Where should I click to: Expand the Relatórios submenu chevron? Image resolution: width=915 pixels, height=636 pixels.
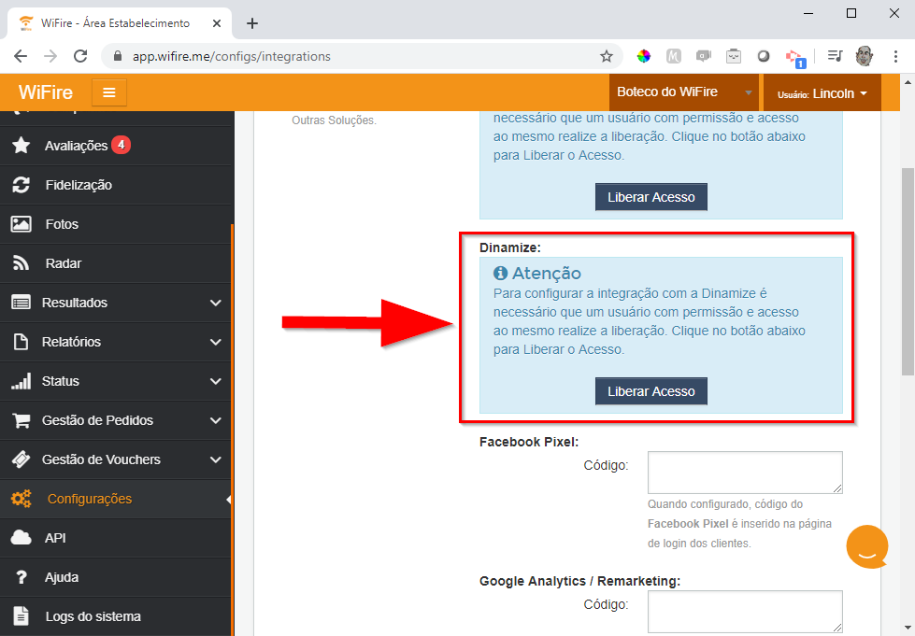click(215, 342)
